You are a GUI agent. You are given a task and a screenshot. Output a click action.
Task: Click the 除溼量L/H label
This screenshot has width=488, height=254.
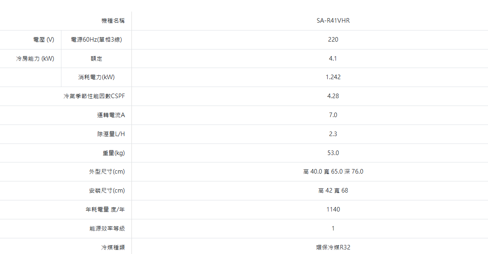[108, 134]
